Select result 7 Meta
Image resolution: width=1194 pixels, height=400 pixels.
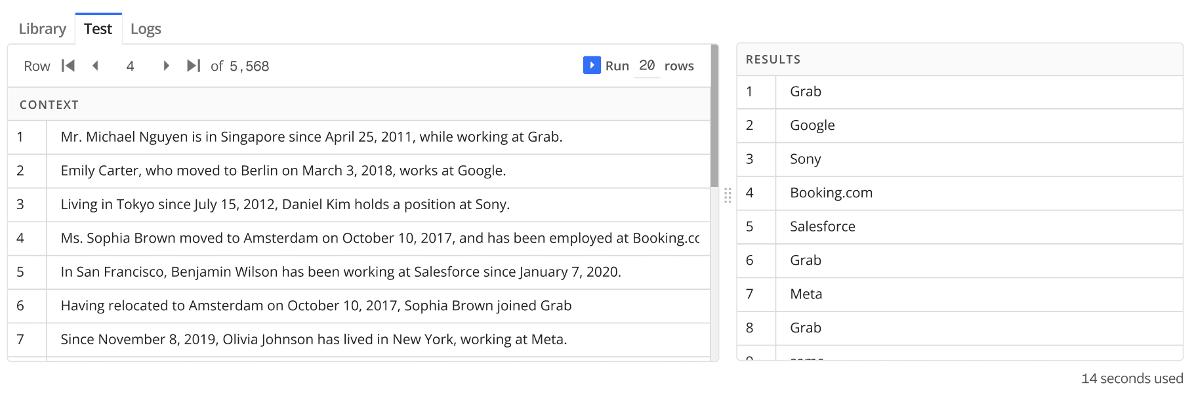tap(960, 294)
